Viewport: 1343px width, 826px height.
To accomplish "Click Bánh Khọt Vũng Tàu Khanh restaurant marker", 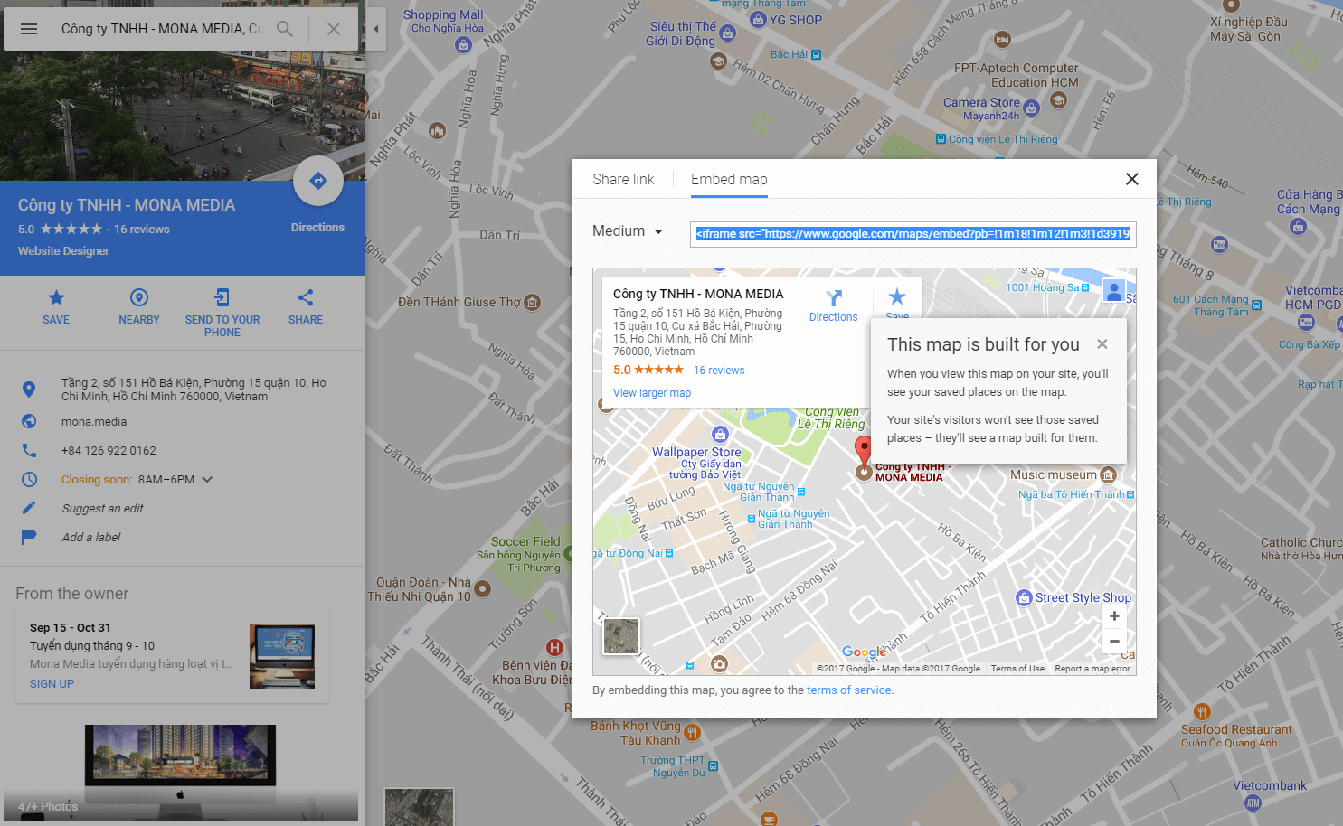I will (x=692, y=732).
